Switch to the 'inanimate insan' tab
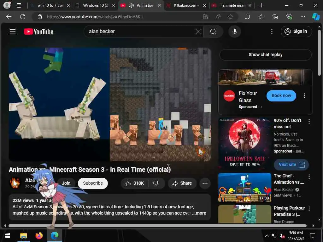This screenshot has height=242, width=323. [x=232, y=5]
